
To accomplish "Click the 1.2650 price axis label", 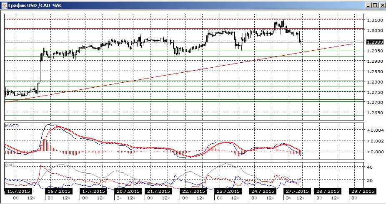I will point(375,112).
